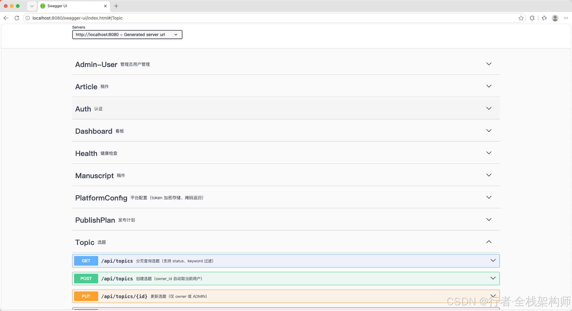Open browser extensions puzzle icon

532,18
